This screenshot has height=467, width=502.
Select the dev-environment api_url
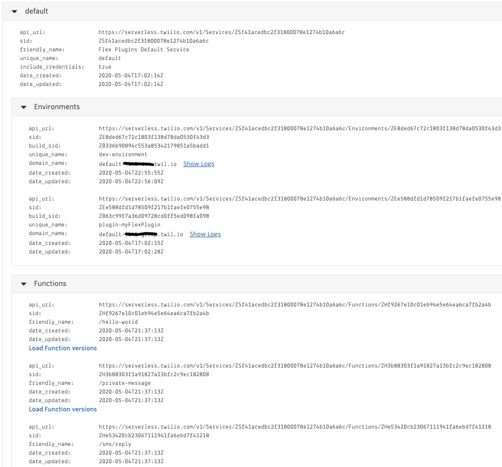tap(300, 128)
